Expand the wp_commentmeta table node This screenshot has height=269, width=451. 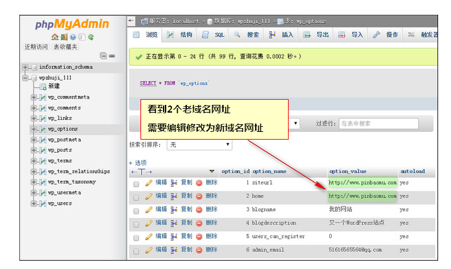34,97
